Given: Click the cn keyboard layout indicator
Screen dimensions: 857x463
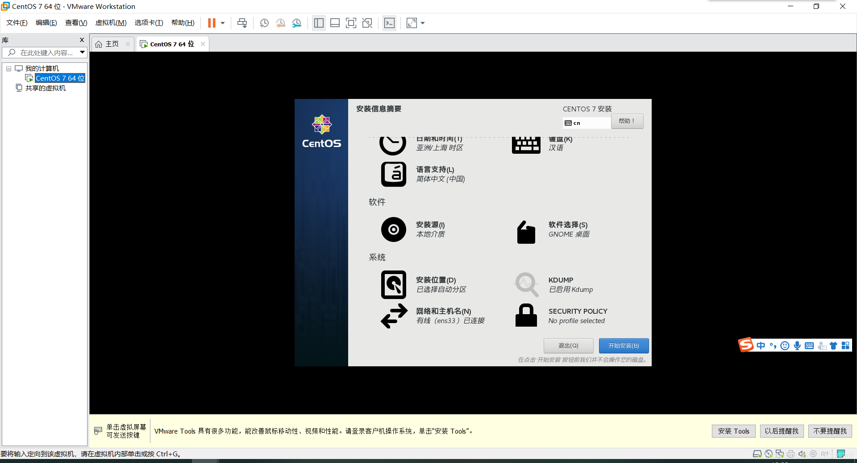Looking at the screenshot, I should pyautogui.click(x=587, y=123).
